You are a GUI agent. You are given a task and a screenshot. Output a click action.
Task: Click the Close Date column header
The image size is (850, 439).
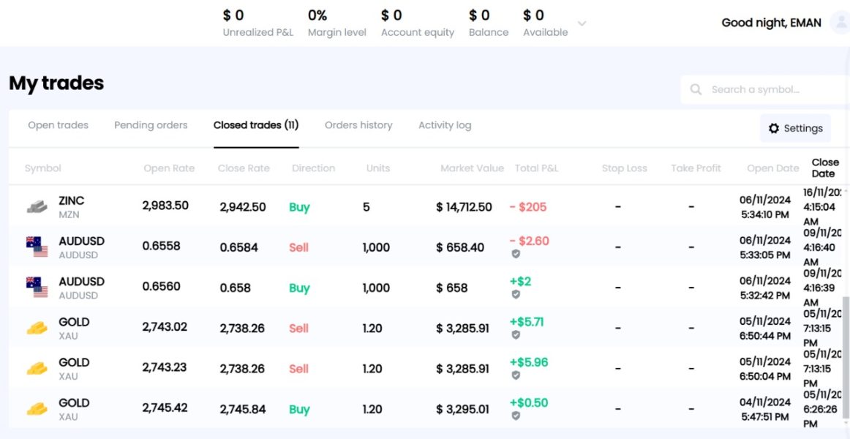824,168
